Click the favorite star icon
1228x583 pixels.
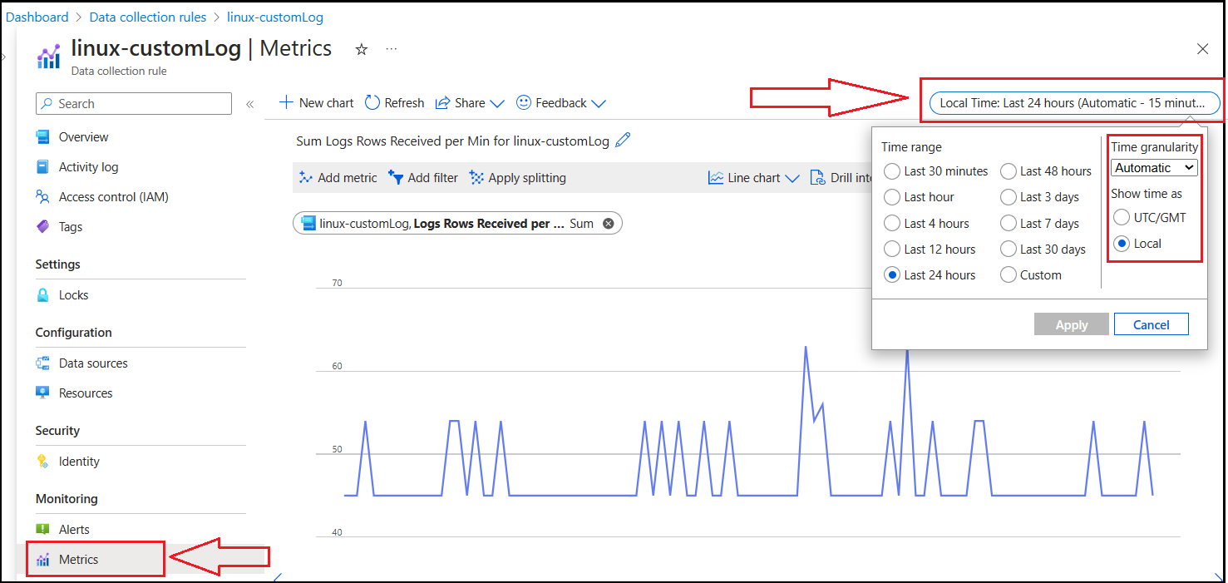[x=362, y=50]
